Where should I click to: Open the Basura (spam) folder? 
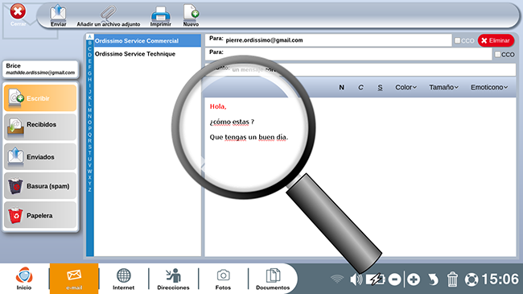pos(40,186)
